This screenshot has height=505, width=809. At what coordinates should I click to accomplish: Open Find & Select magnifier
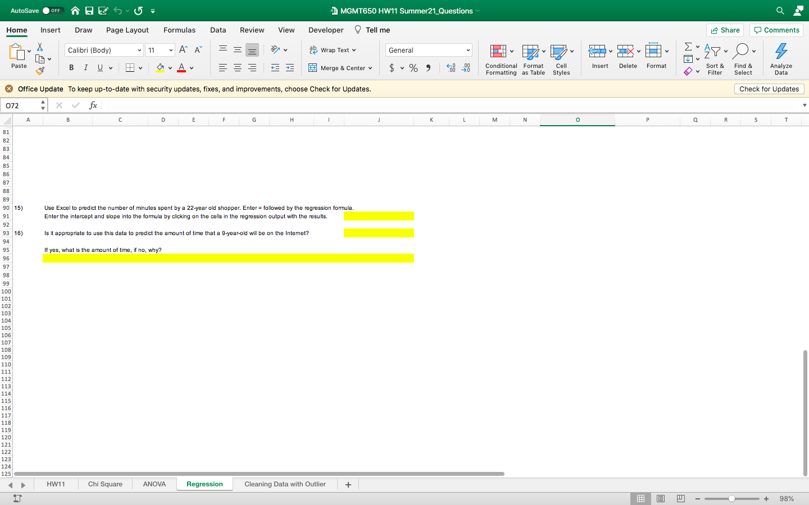pos(743,59)
